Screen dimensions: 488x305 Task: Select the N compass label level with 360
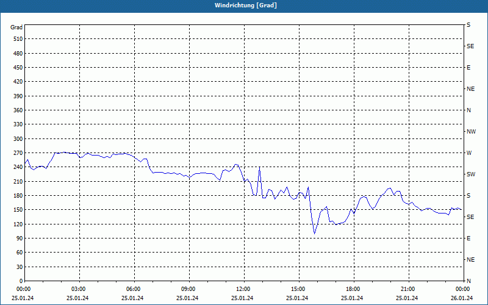[x=468, y=110]
